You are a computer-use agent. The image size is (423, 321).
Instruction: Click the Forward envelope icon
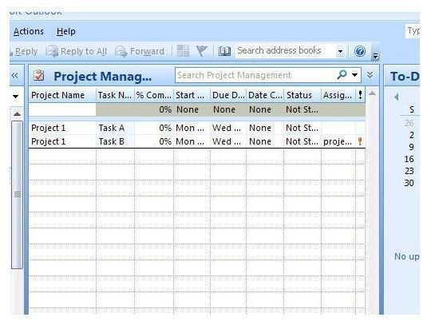(121, 51)
